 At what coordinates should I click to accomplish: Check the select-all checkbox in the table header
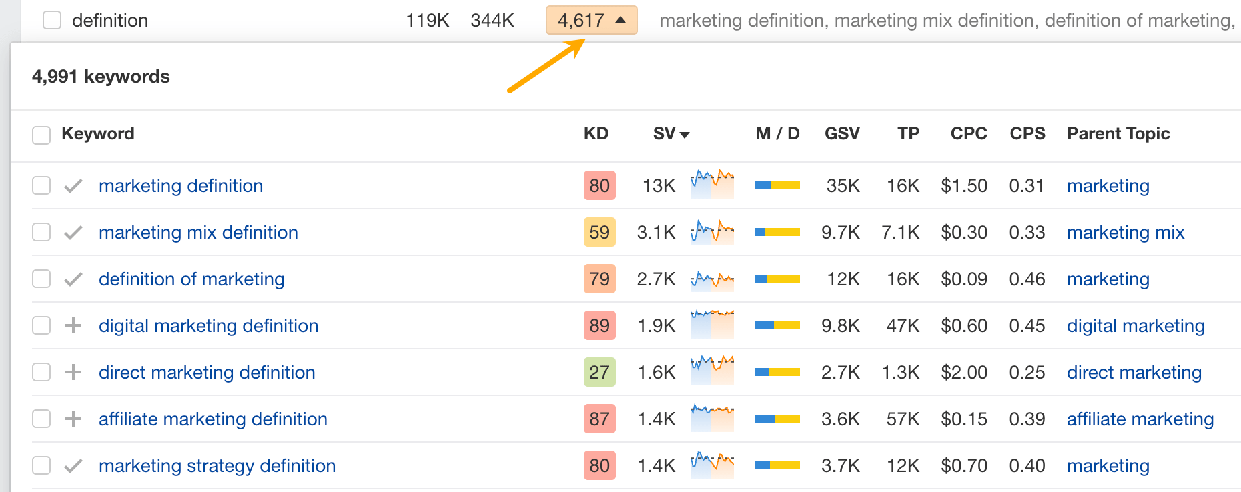[41, 134]
